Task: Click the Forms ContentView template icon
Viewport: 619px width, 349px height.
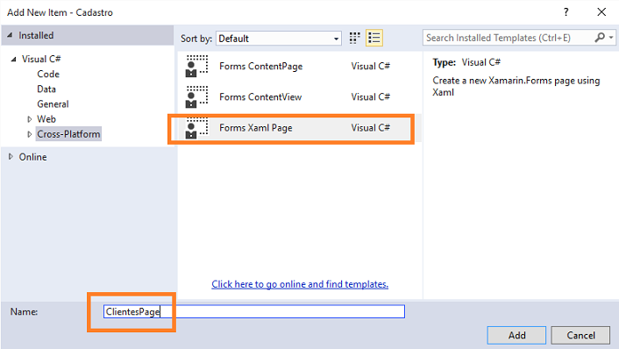Action: (x=196, y=96)
